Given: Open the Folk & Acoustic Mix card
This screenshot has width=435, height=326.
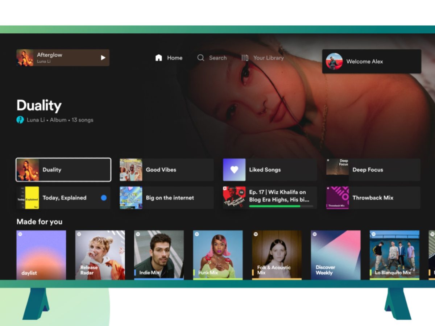Looking at the screenshot, I should pos(277,255).
